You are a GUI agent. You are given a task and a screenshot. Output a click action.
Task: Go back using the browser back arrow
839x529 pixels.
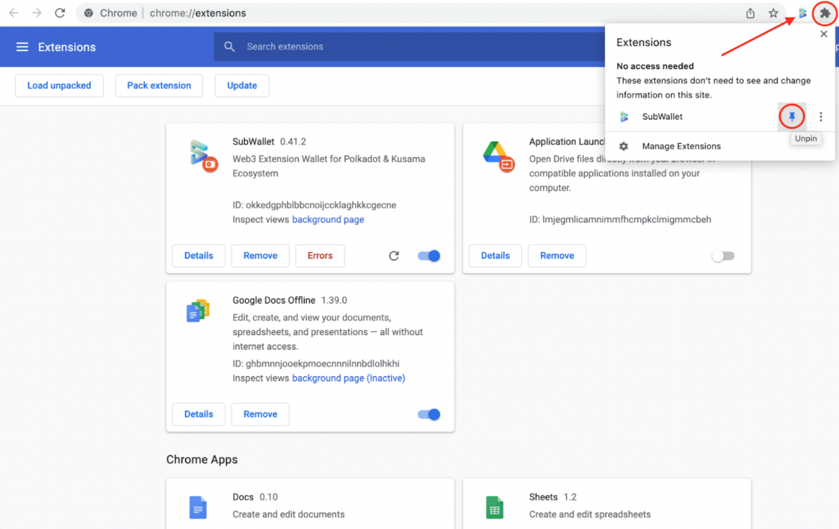(x=14, y=13)
